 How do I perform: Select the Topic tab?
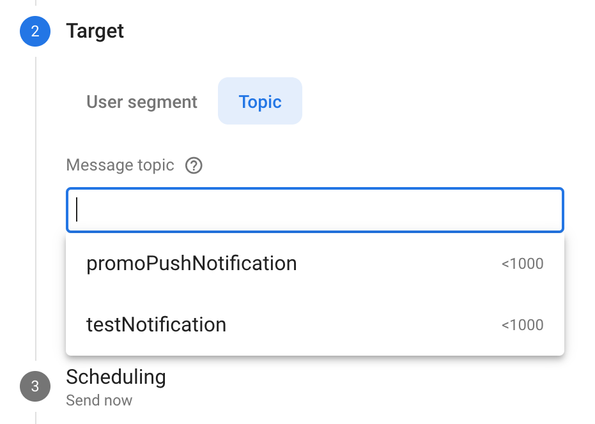[260, 102]
